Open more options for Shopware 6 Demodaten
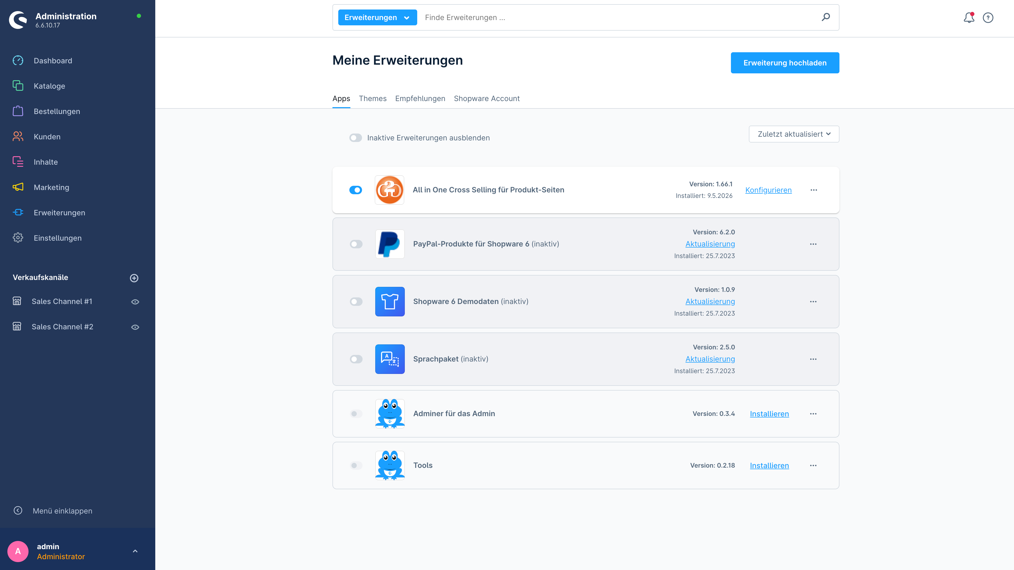 click(813, 302)
